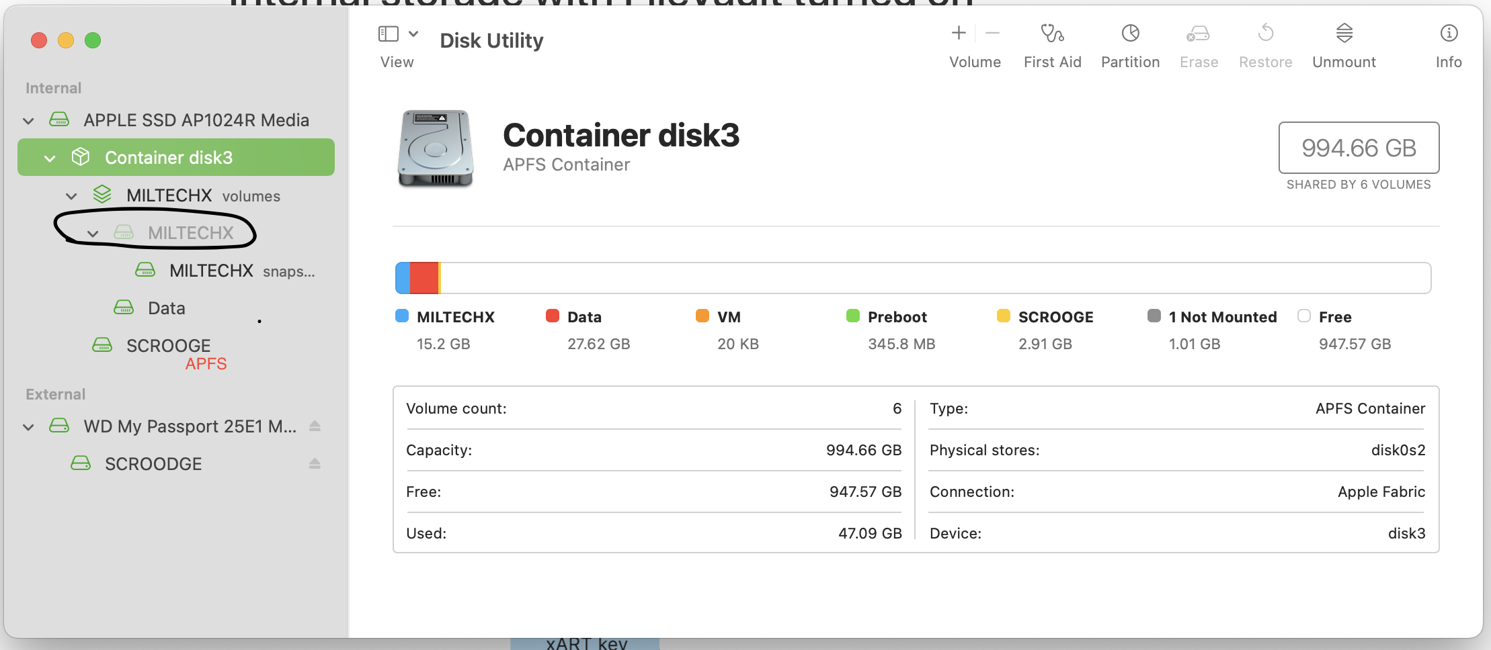Eject the SCROODGE external volume

315,464
